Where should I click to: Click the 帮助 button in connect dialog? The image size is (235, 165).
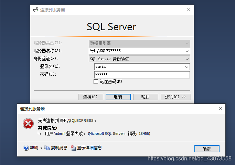[146, 97]
